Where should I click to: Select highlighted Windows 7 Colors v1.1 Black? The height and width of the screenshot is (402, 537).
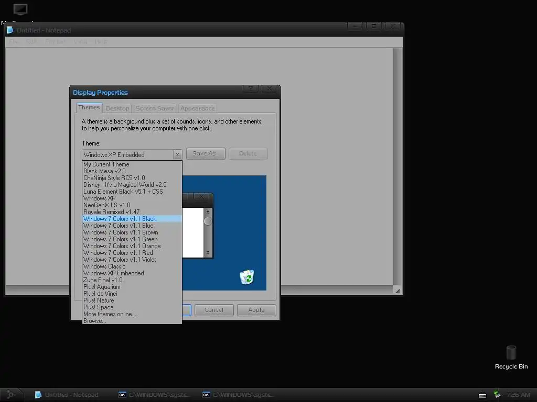coord(132,219)
